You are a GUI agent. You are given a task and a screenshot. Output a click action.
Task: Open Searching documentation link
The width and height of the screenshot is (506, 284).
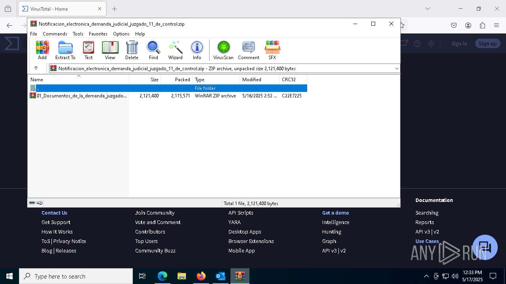(x=427, y=213)
